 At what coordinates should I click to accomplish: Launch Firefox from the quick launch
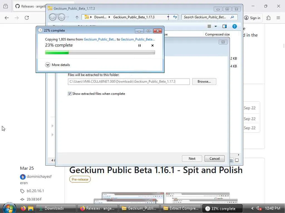[x=23, y=208]
